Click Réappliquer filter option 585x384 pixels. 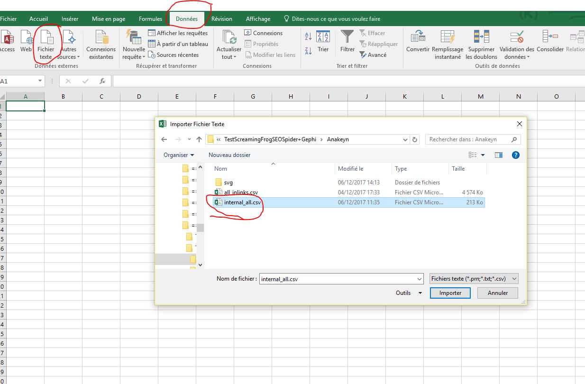378,44
